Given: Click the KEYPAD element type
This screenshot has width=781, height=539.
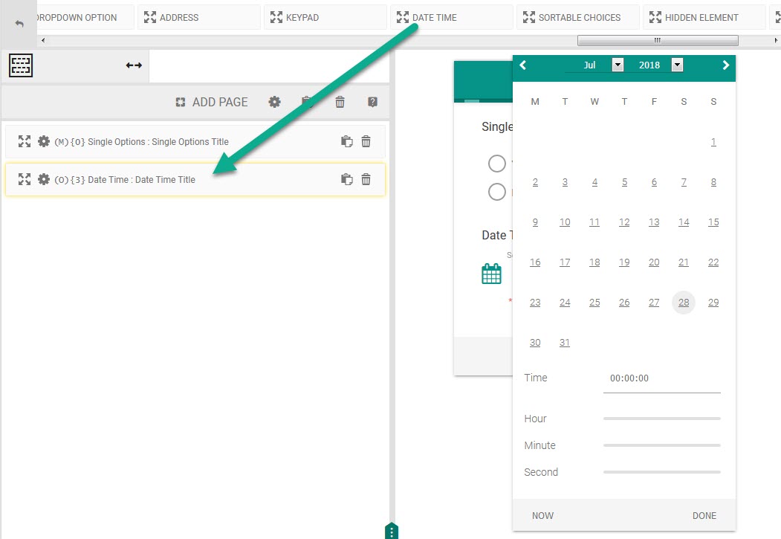Looking at the screenshot, I should (x=325, y=17).
